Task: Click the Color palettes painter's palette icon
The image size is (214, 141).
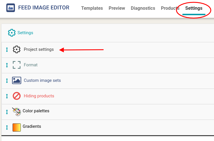Action: click(x=17, y=112)
